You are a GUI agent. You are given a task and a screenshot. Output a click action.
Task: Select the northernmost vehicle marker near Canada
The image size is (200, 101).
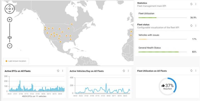pos(72,24)
